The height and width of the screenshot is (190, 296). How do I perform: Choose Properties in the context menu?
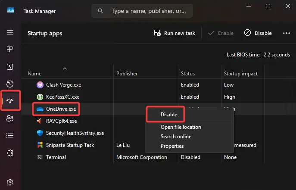[172, 146]
